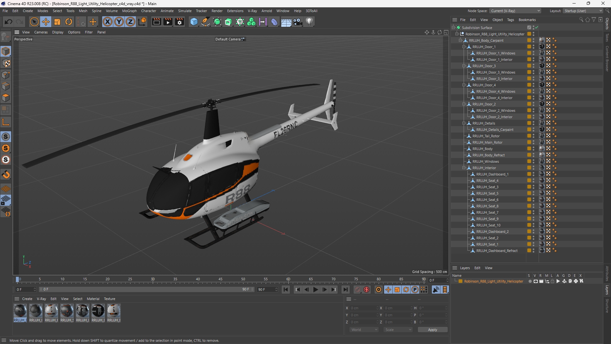
Task: Collapse RRLUH_Door_3 tree node
Action: tap(464, 66)
